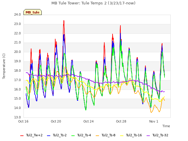The image size is (188, 141).
Task: Click the chart title MB Tule Tower
Action: pyautogui.click(x=93, y=3)
